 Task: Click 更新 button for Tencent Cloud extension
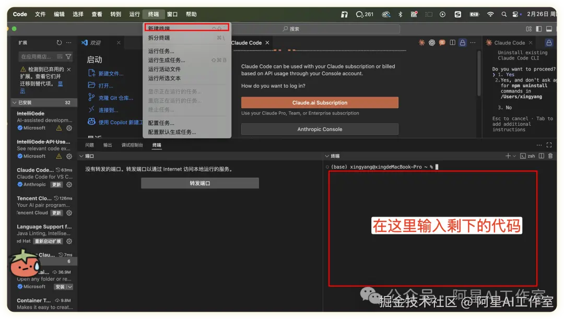coord(56,213)
